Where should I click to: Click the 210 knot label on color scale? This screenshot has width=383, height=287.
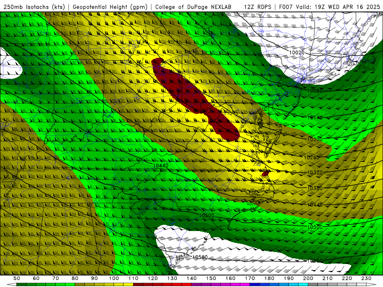pos(327,278)
